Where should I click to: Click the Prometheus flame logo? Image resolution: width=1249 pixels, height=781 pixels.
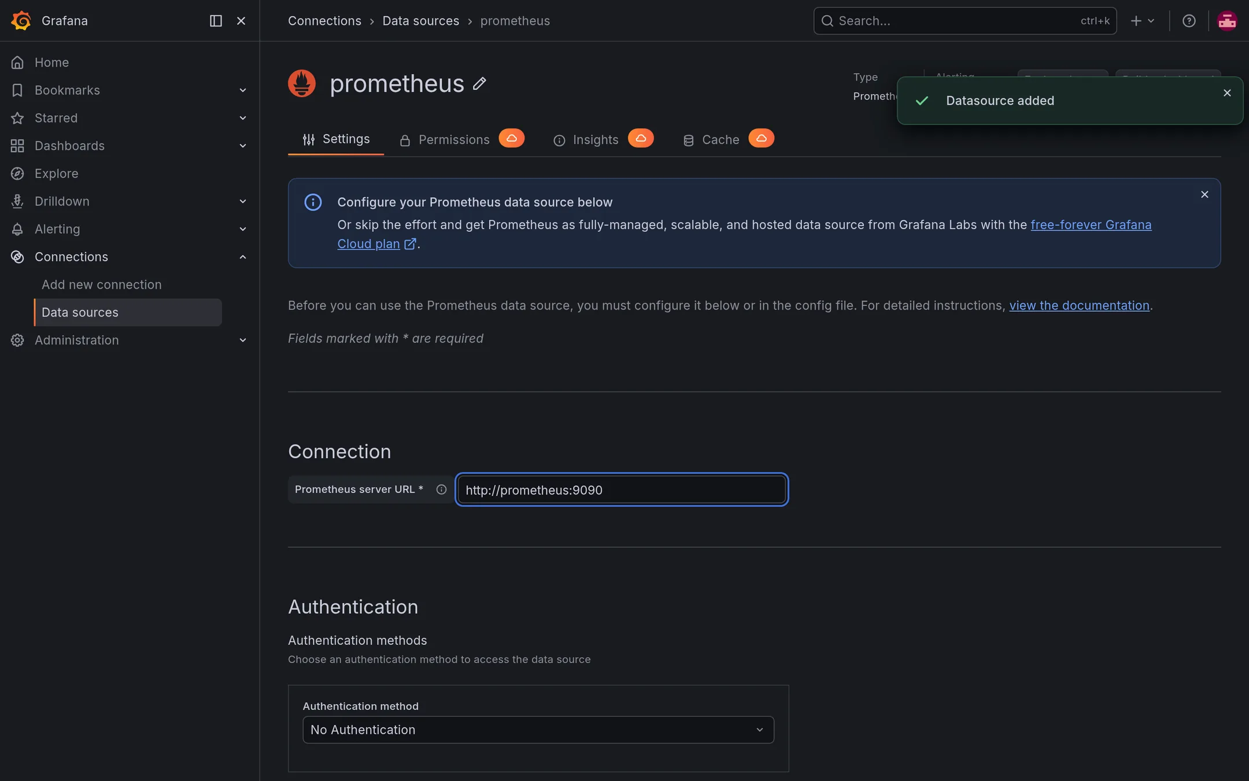click(302, 83)
